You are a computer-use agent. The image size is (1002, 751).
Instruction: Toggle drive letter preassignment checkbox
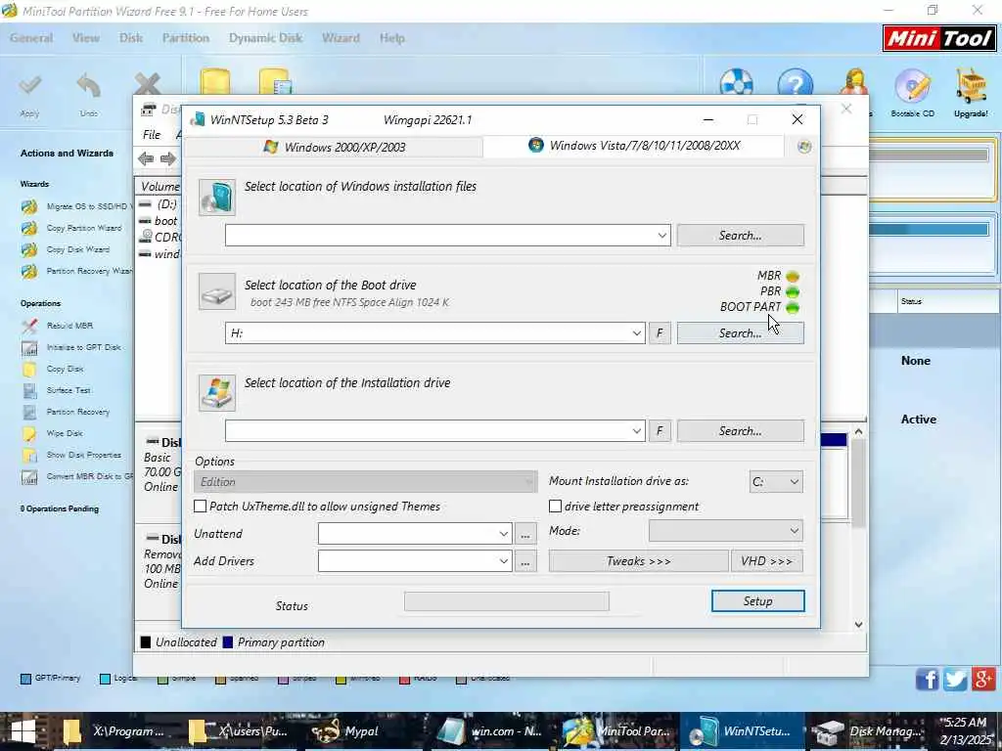point(556,506)
